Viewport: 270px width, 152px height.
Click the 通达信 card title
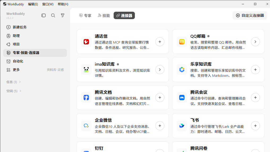[101, 36]
